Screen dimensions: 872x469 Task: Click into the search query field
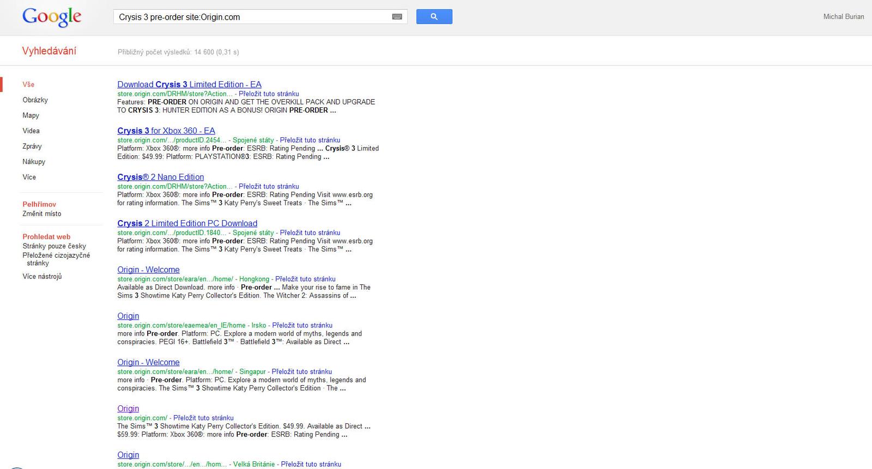point(251,17)
